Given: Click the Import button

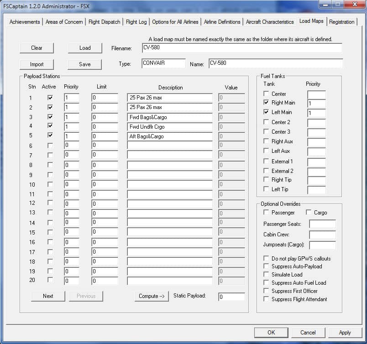Looking at the screenshot, I should point(37,64).
